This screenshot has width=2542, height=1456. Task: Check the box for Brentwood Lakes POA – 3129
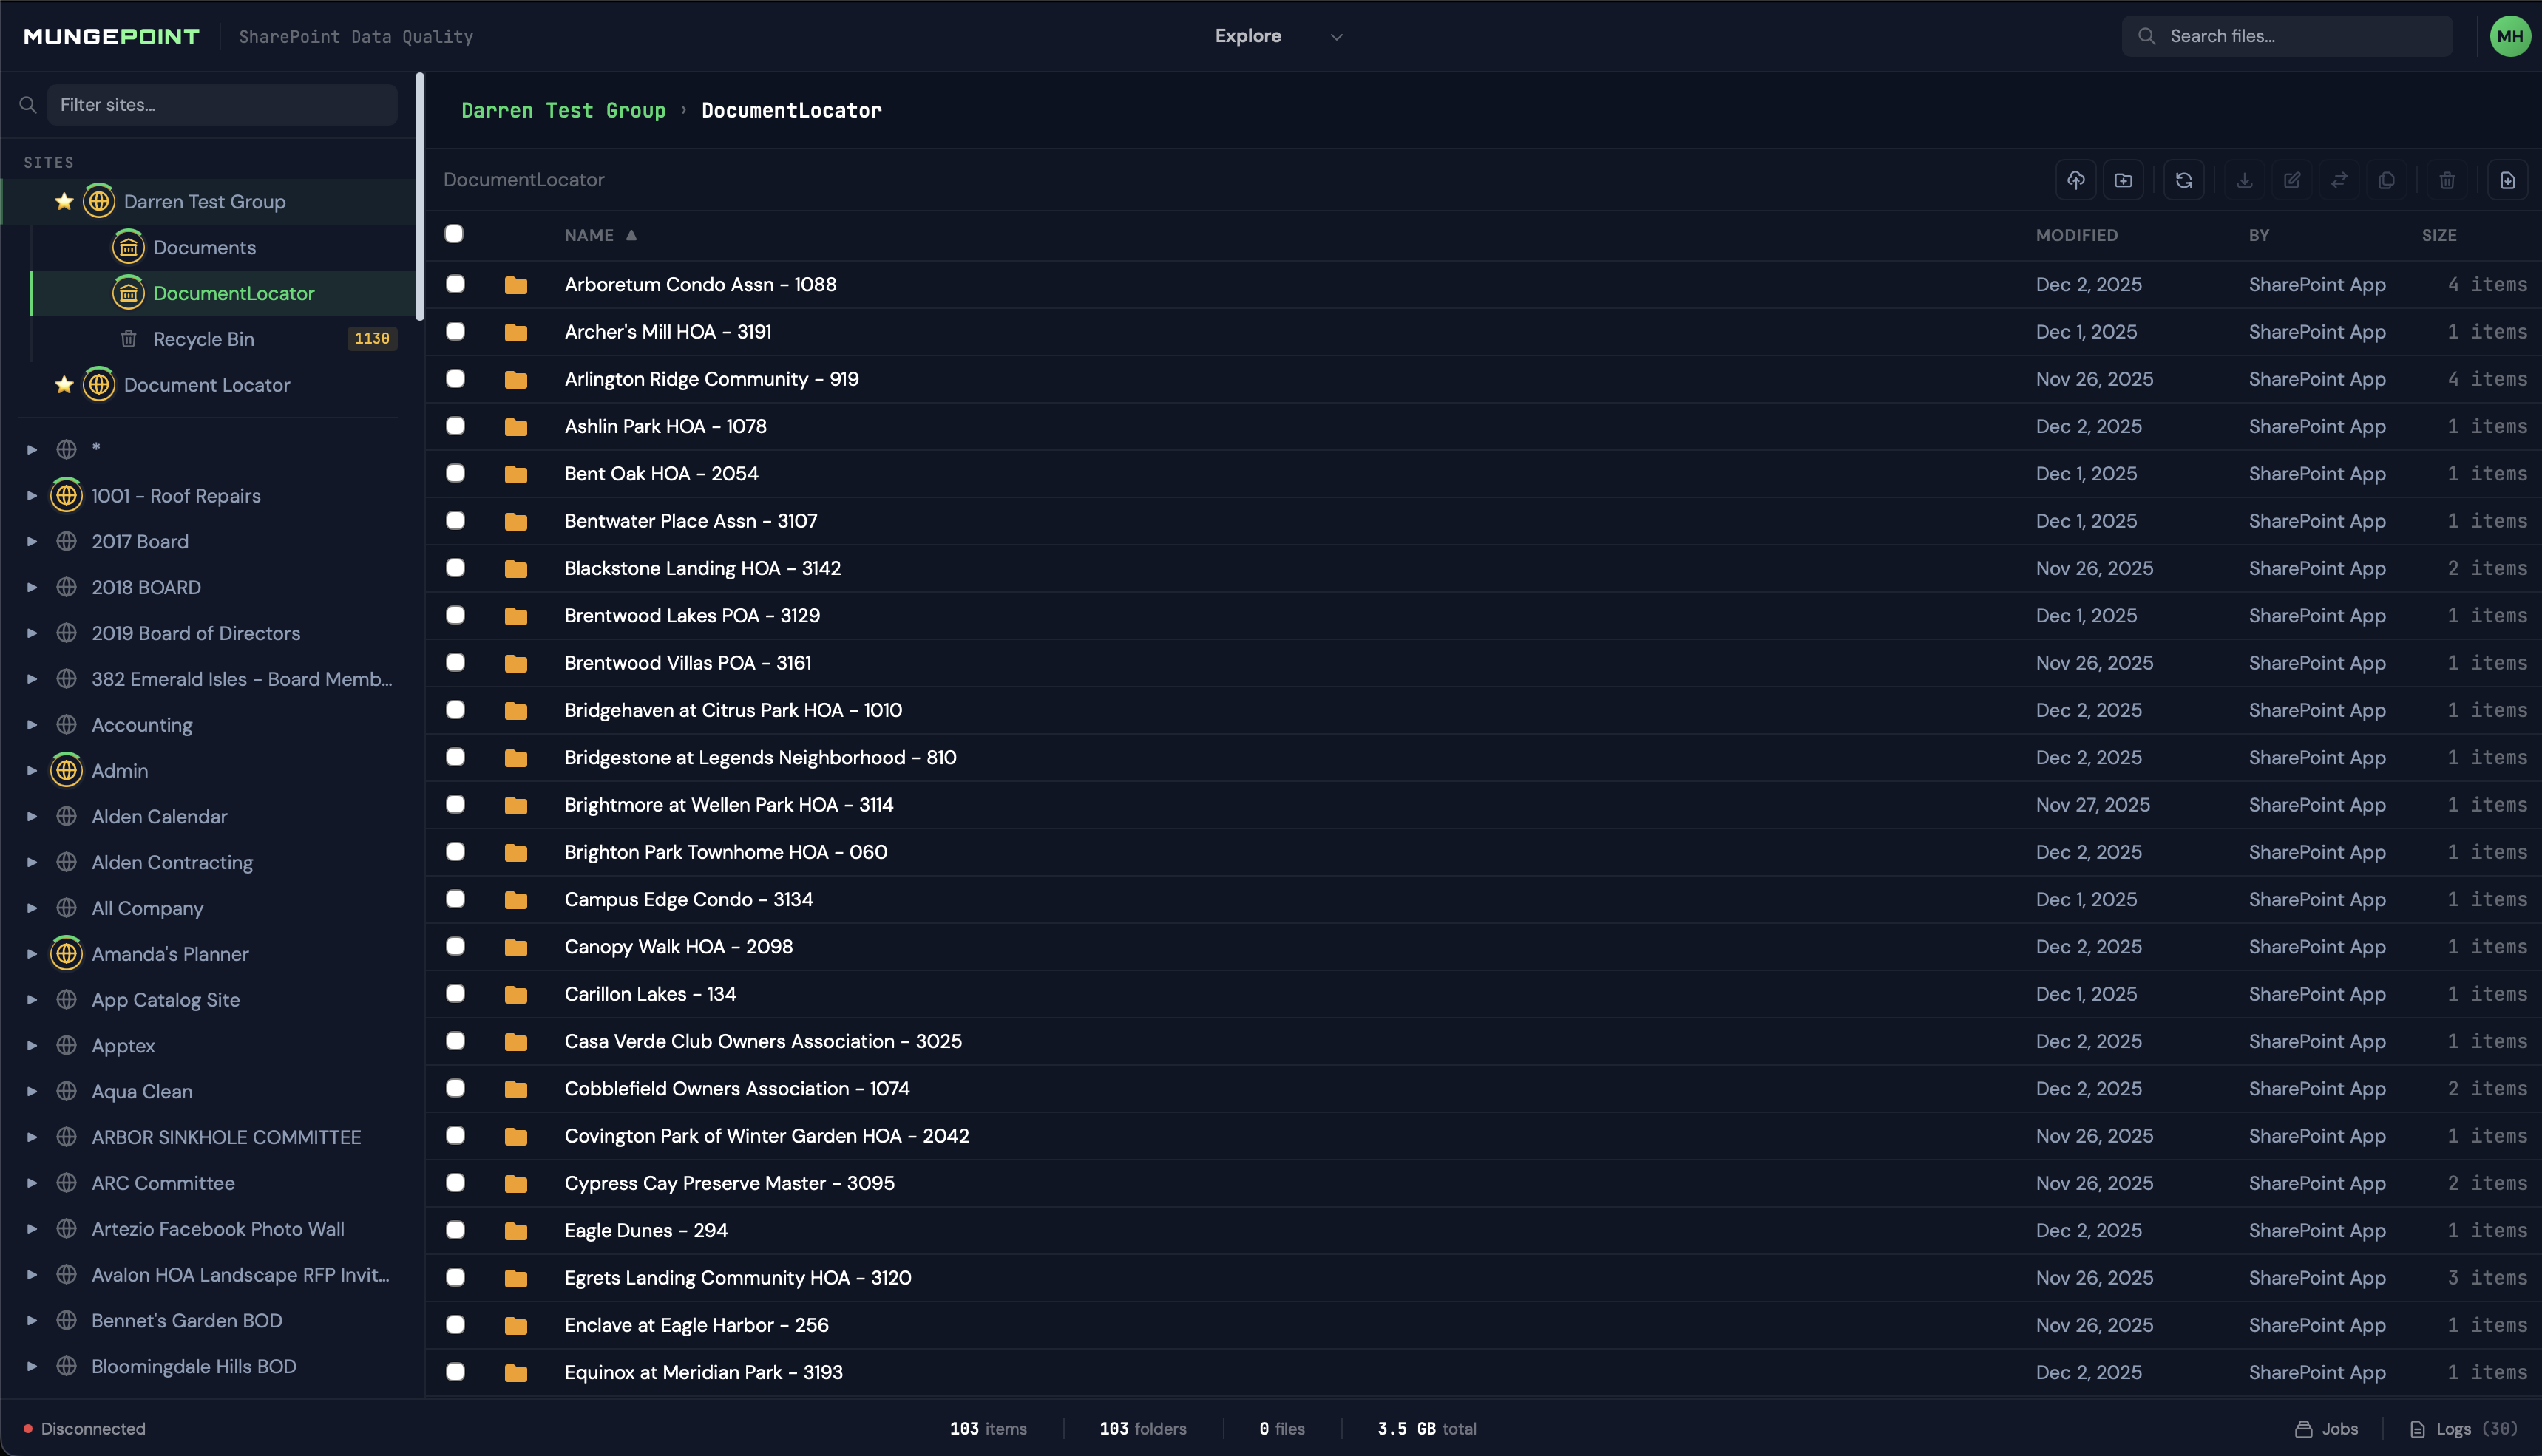tap(455, 615)
